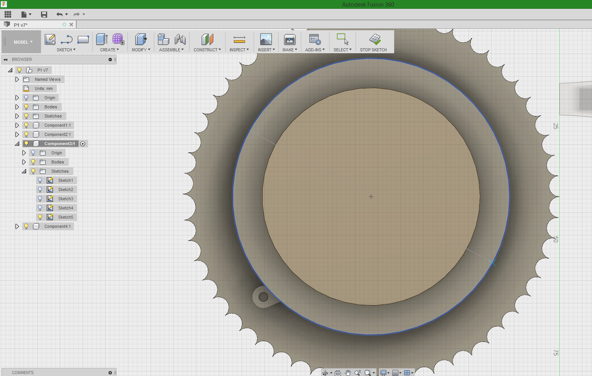This screenshot has width=592, height=376.
Task: Open the ASSEMBLE menu
Action: (x=171, y=50)
